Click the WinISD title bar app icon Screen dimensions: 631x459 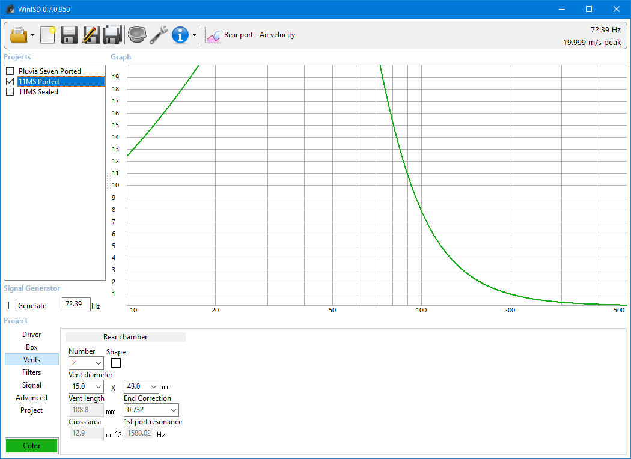10,9
